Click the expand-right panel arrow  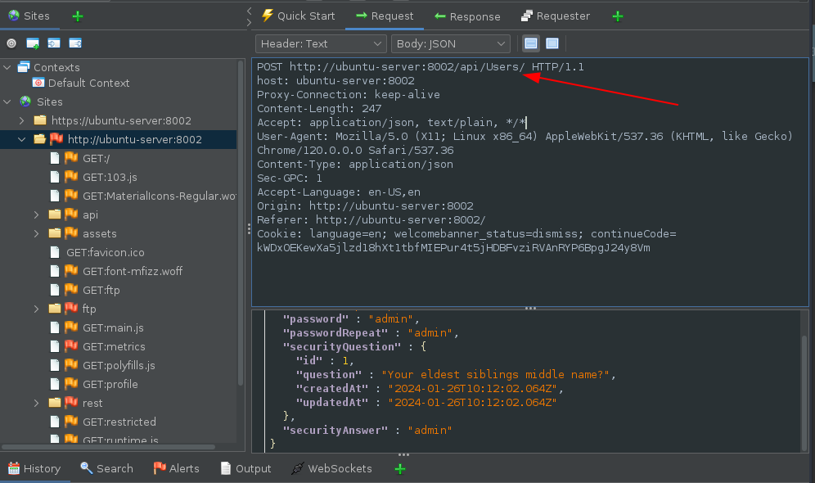click(249, 22)
